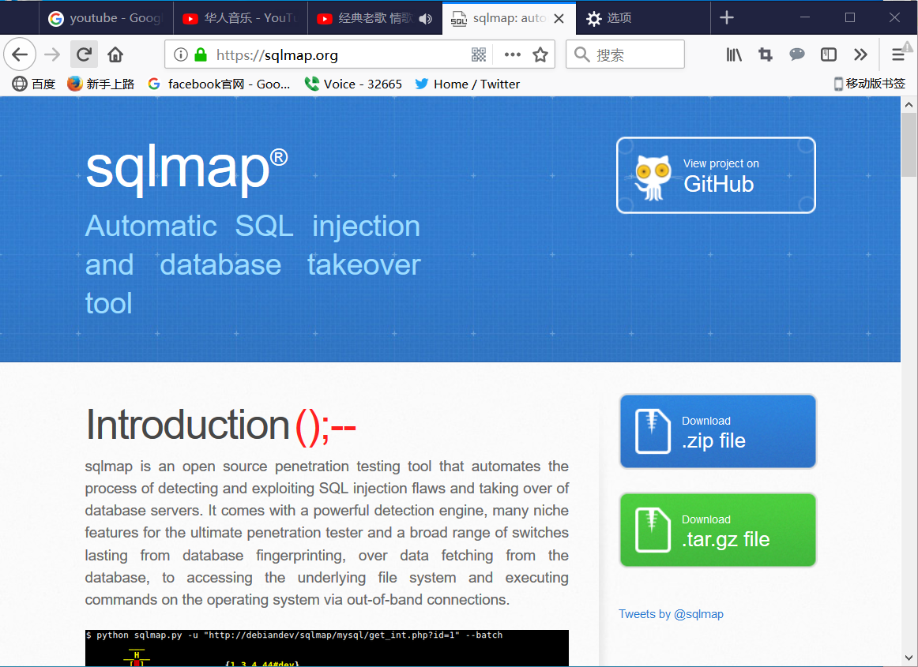Image resolution: width=918 pixels, height=667 pixels.
Task: Click the Introduction heading
Action: click(220, 425)
